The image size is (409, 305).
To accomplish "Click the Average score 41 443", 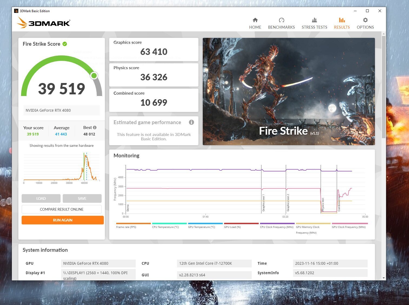I will 61,134.
